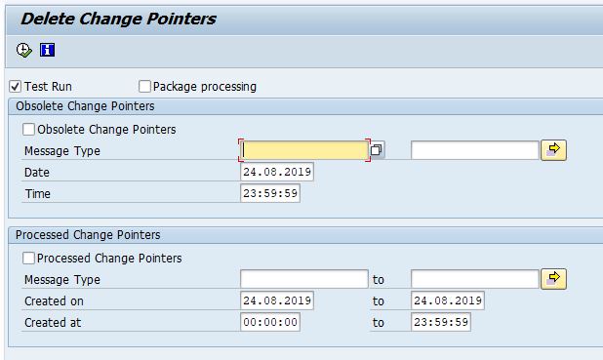Select the Processed Message Type from field
This screenshot has height=360, width=603.
(x=304, y=279)
